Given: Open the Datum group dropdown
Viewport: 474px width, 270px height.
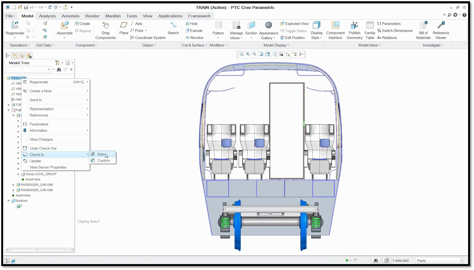Looking at the screenshot, I should pos(149,45).
